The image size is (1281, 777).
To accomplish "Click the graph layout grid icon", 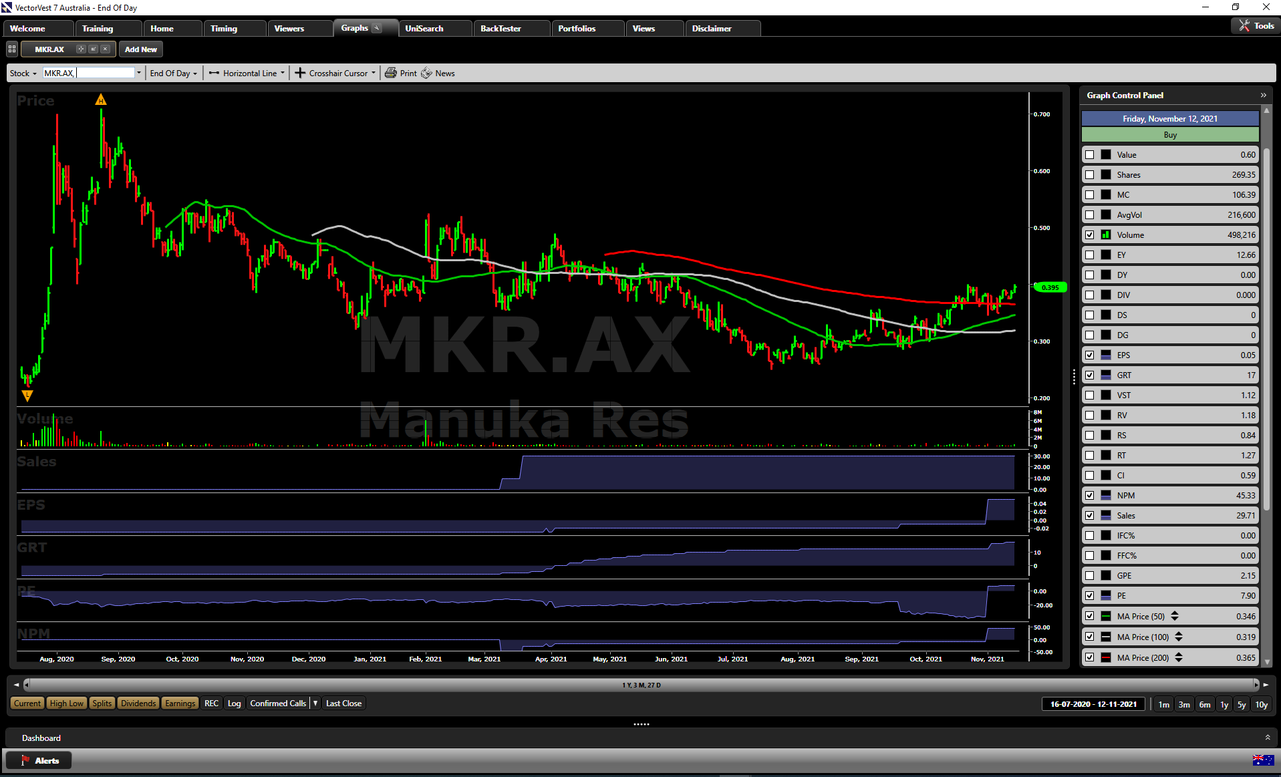I will (x=12, y=49).
